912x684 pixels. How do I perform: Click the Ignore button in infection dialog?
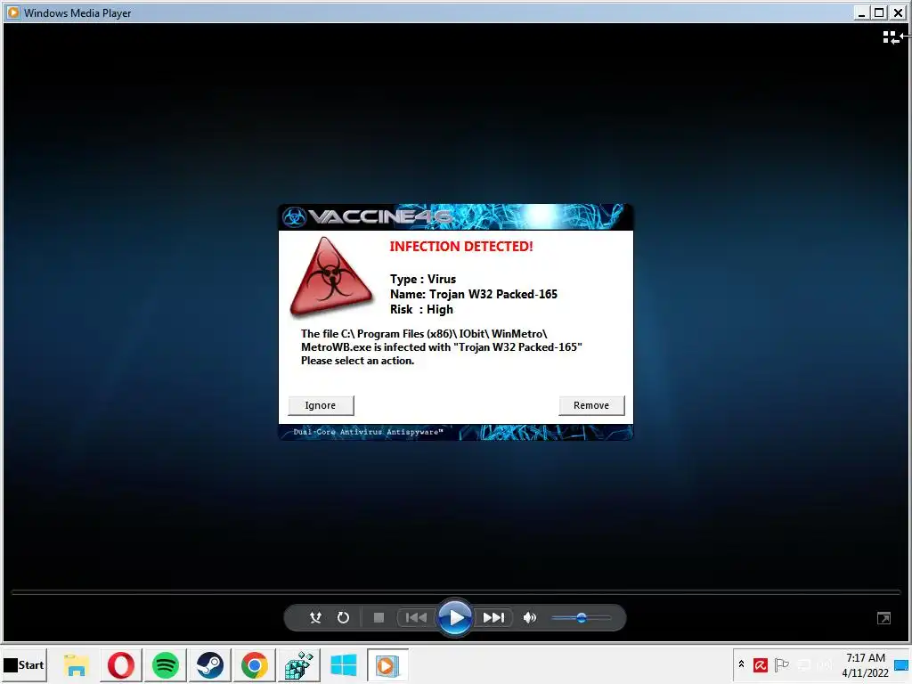click(x=321, y=405)
